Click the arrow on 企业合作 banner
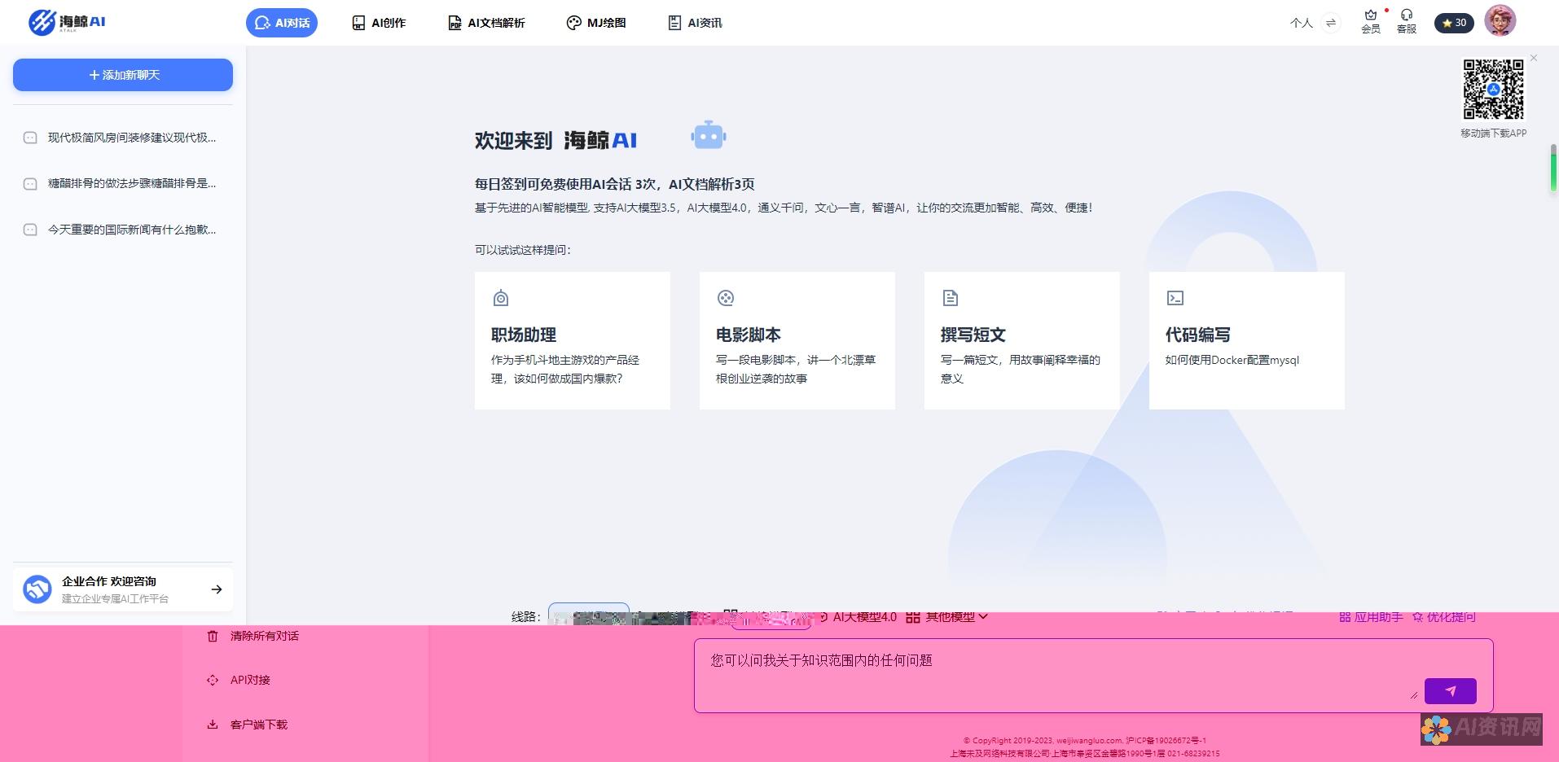 click(217, 589)
